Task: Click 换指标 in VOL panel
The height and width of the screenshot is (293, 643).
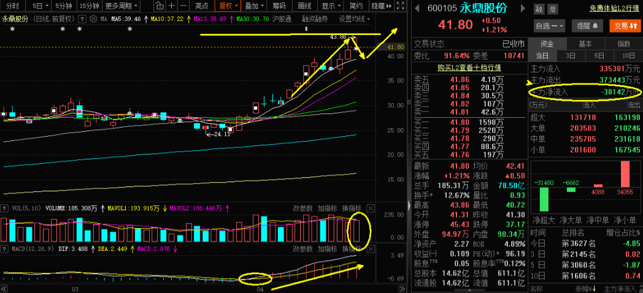Action: click(352, 208)
